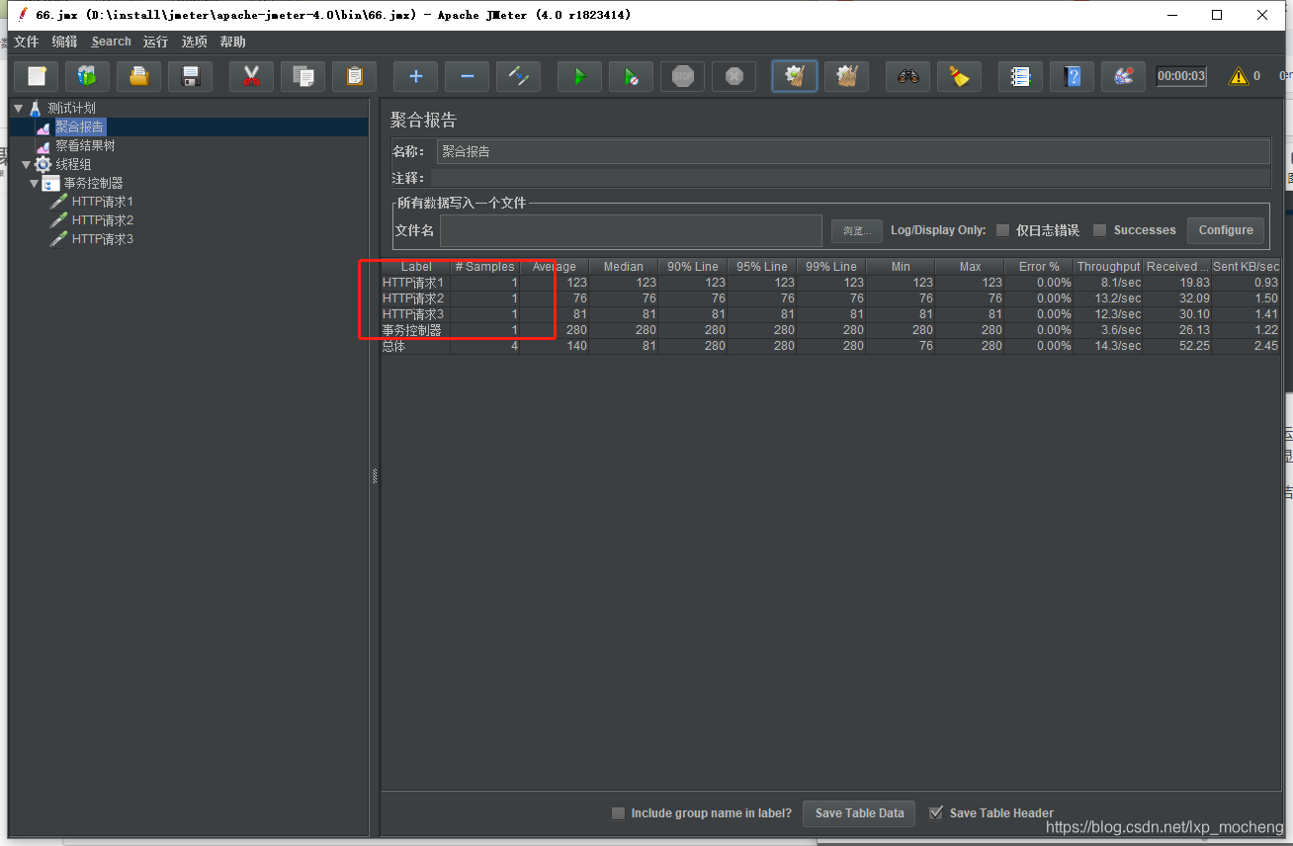Viewport: 1293px width, 846px height.
Task: Open the Search menu
Action: tap(111, 42)
